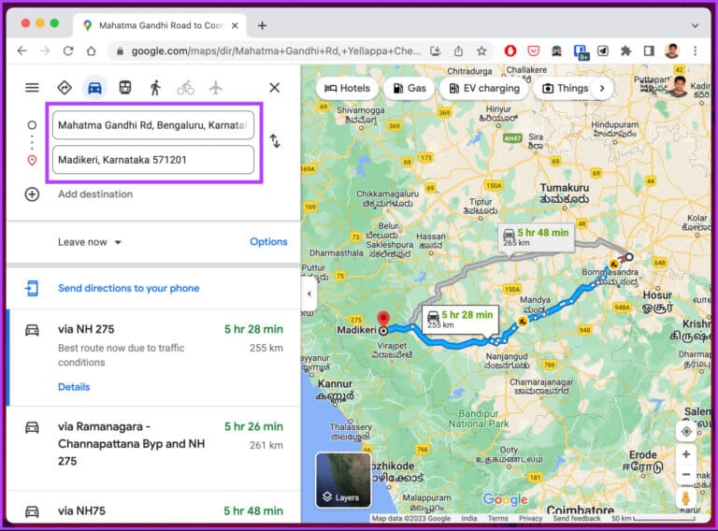The image size is (718, 531).
Task: Click the 5 hr 28 min route label on map
Action: [460, 319]
